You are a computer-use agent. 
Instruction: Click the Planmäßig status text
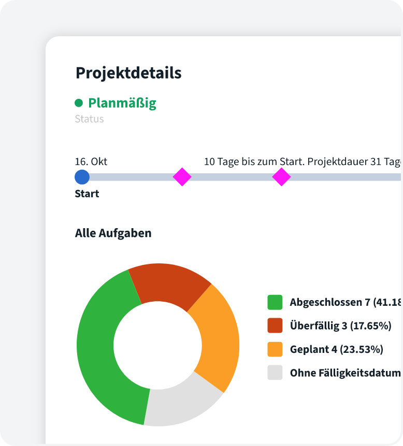[x=122, y=103]
